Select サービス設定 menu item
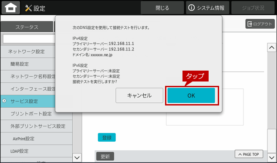This screenshot has height=163, width=277. click(x=28, y=101)
